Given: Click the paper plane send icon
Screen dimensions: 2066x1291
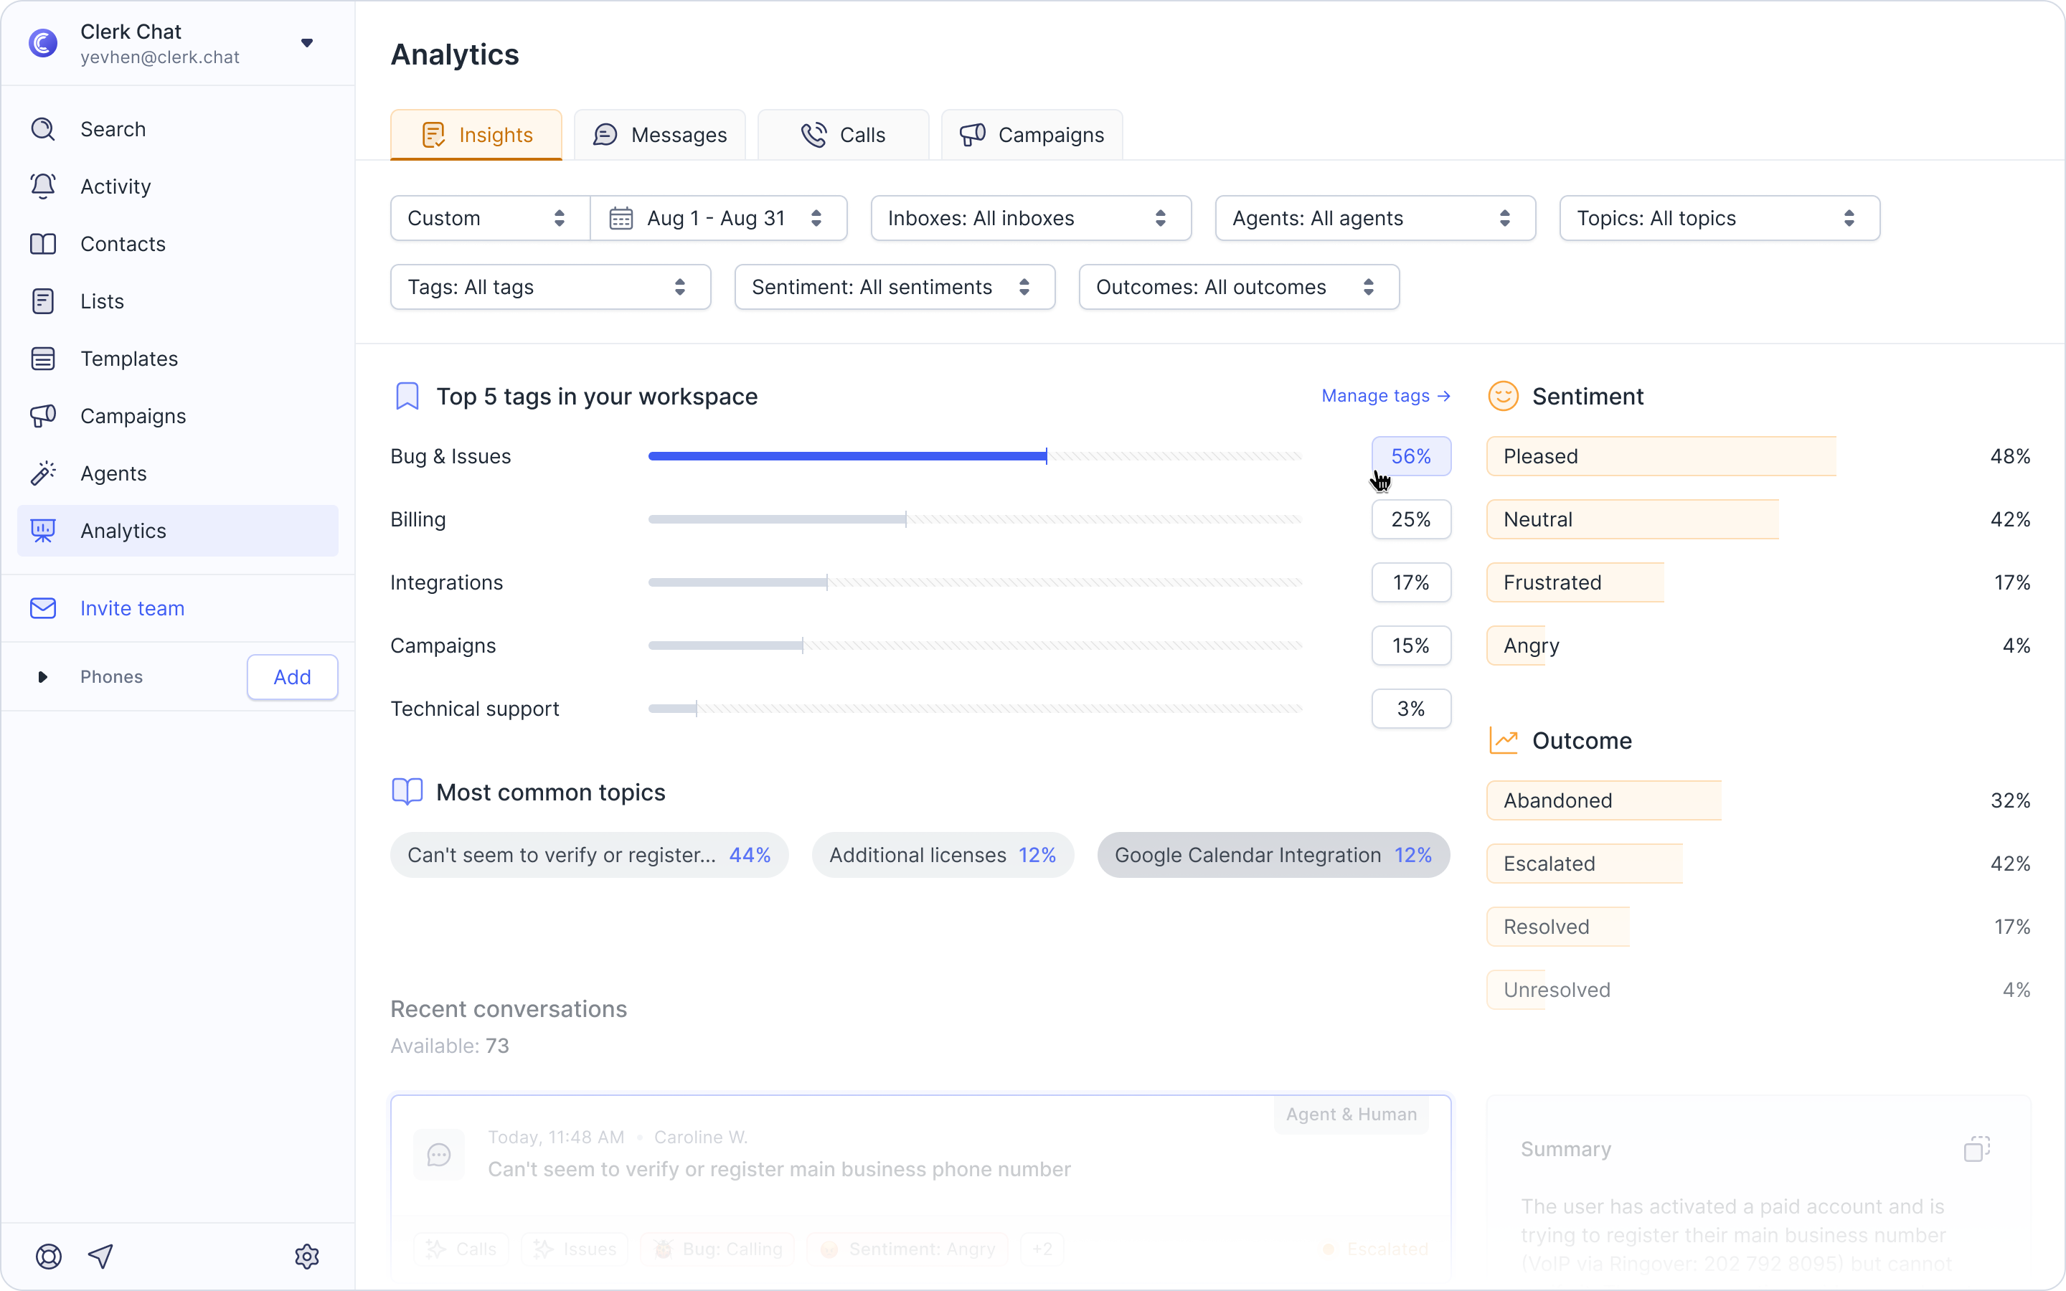Looking at the screenshot, I should click(x=100, y=1256).
